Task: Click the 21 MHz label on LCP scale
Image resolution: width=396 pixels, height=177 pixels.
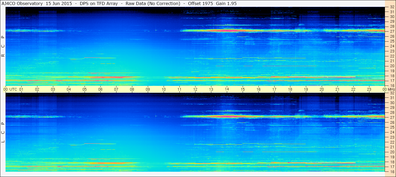Action: click(392, 147)
